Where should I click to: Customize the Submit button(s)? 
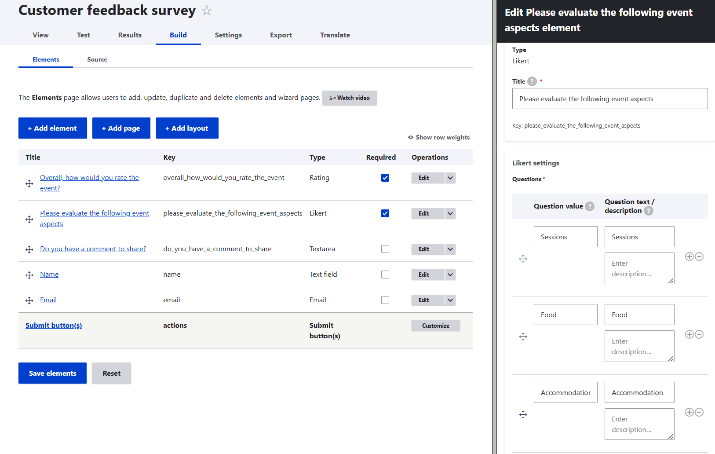436,326
